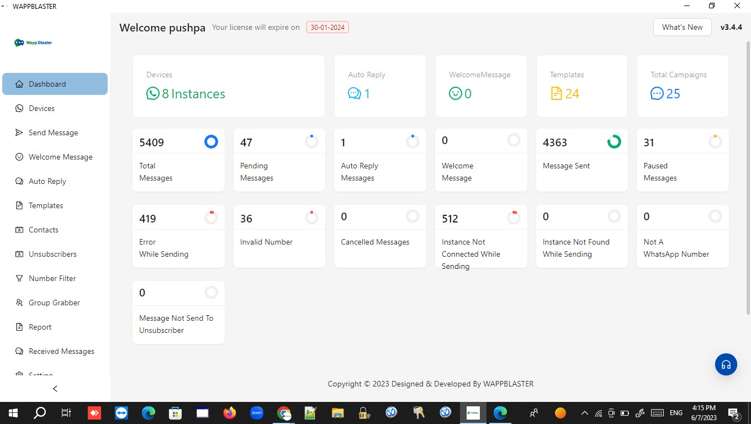The width and height of the screenshot is (751, 424).
Task: Show hidden system tray icons
Action: [584, 413]
